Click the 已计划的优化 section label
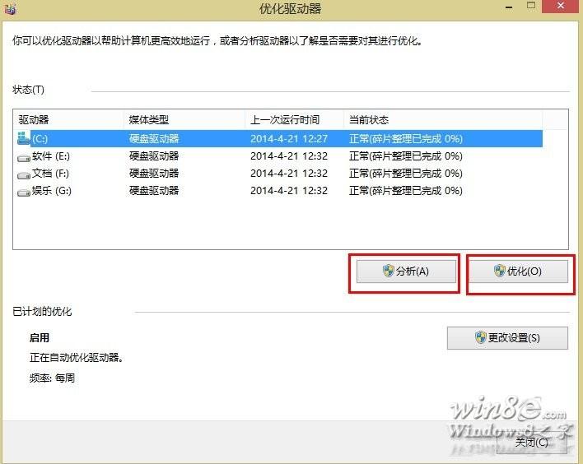583x464 pixels. point(42,311)
